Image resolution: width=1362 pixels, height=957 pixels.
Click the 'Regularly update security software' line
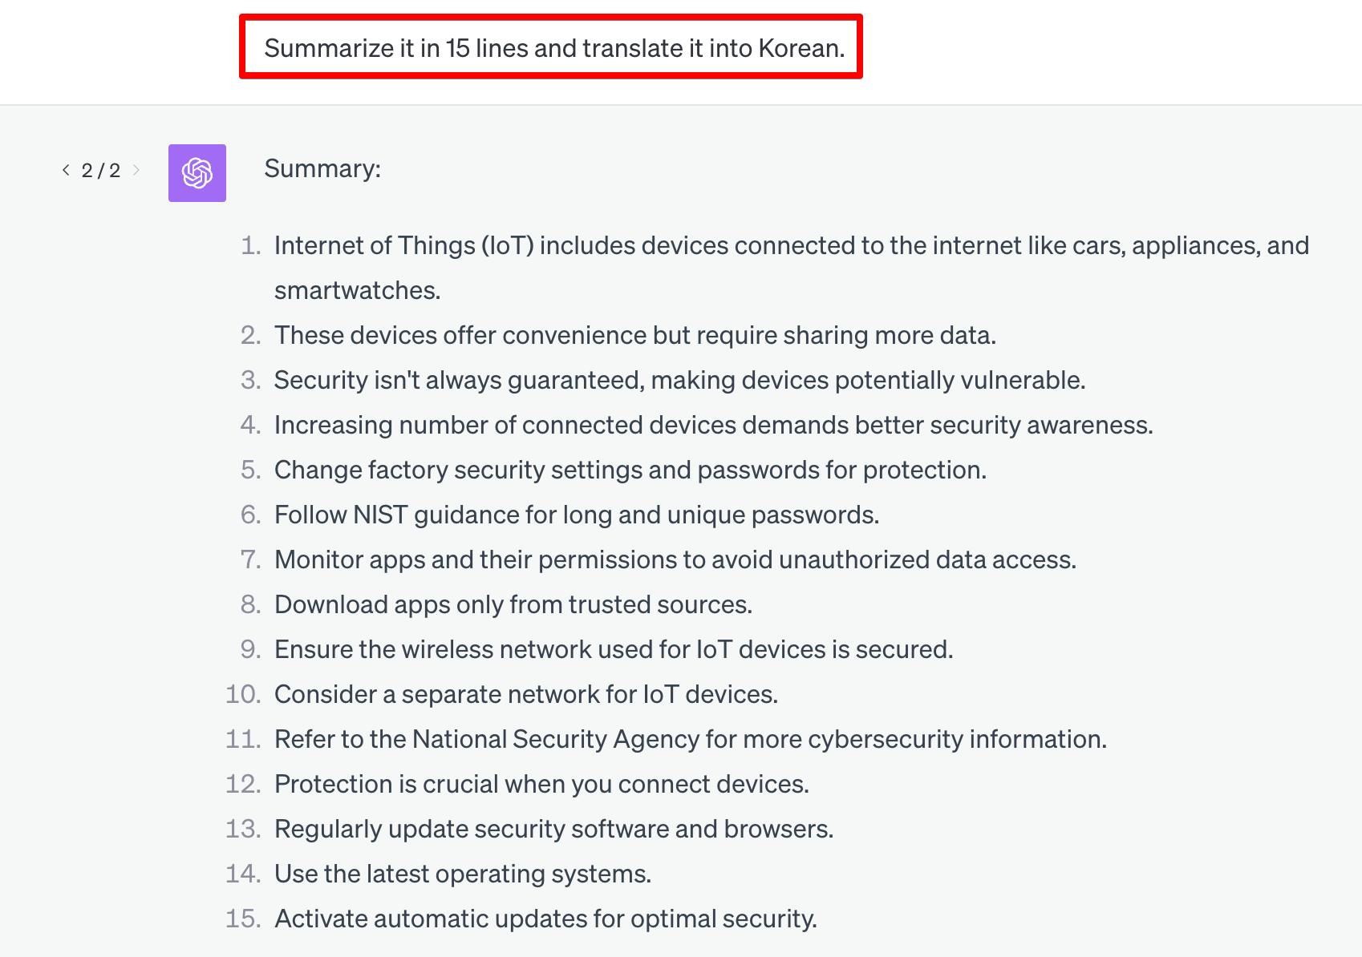(x=553, y=829)
